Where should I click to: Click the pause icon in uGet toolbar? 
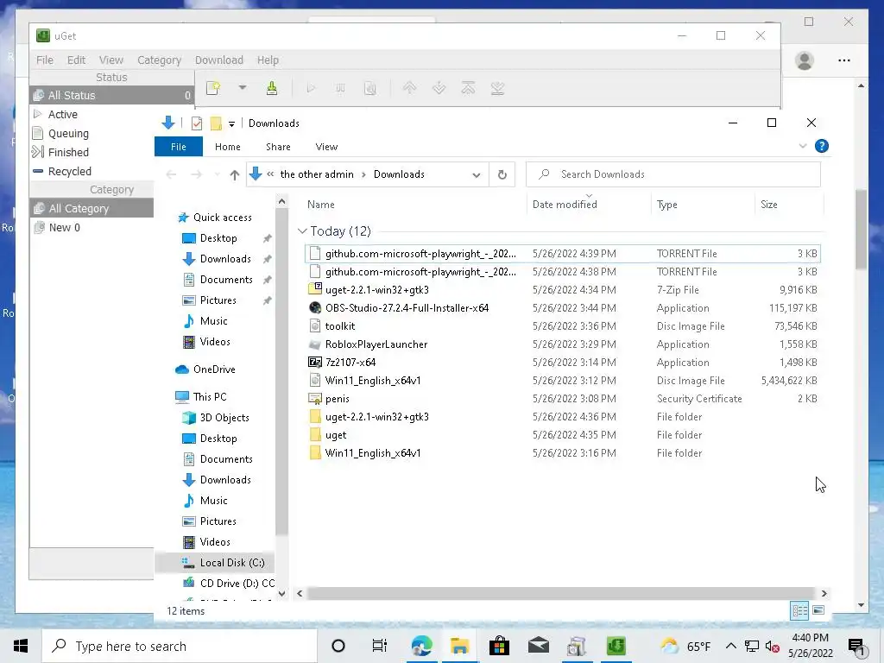coord(340,89)
